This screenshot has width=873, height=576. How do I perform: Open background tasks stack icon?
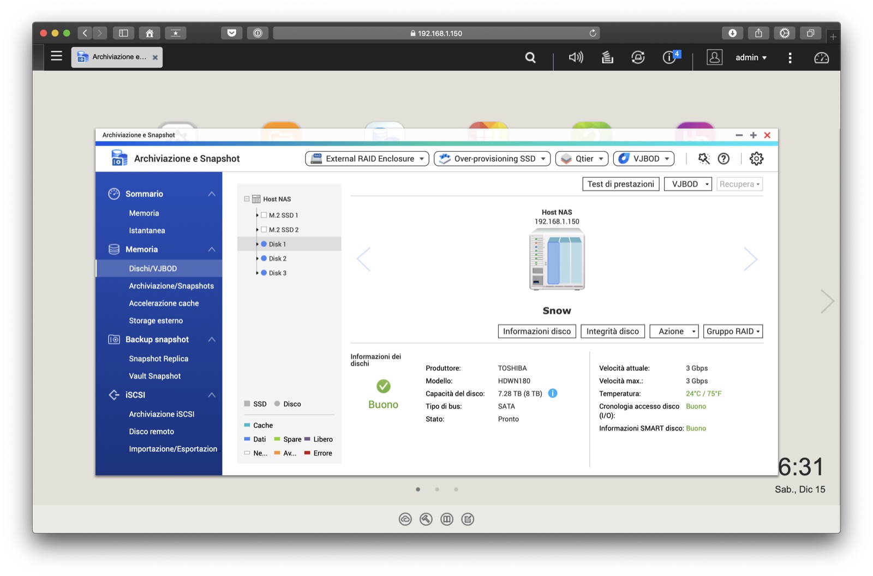point(607,57)
